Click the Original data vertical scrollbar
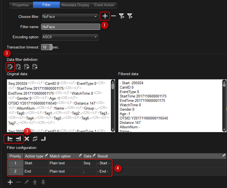Image resolution: width=227 pixels, height=188 pixels. pos(113,105)
